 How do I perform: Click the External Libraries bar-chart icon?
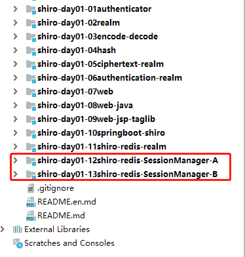coord(18,229)
